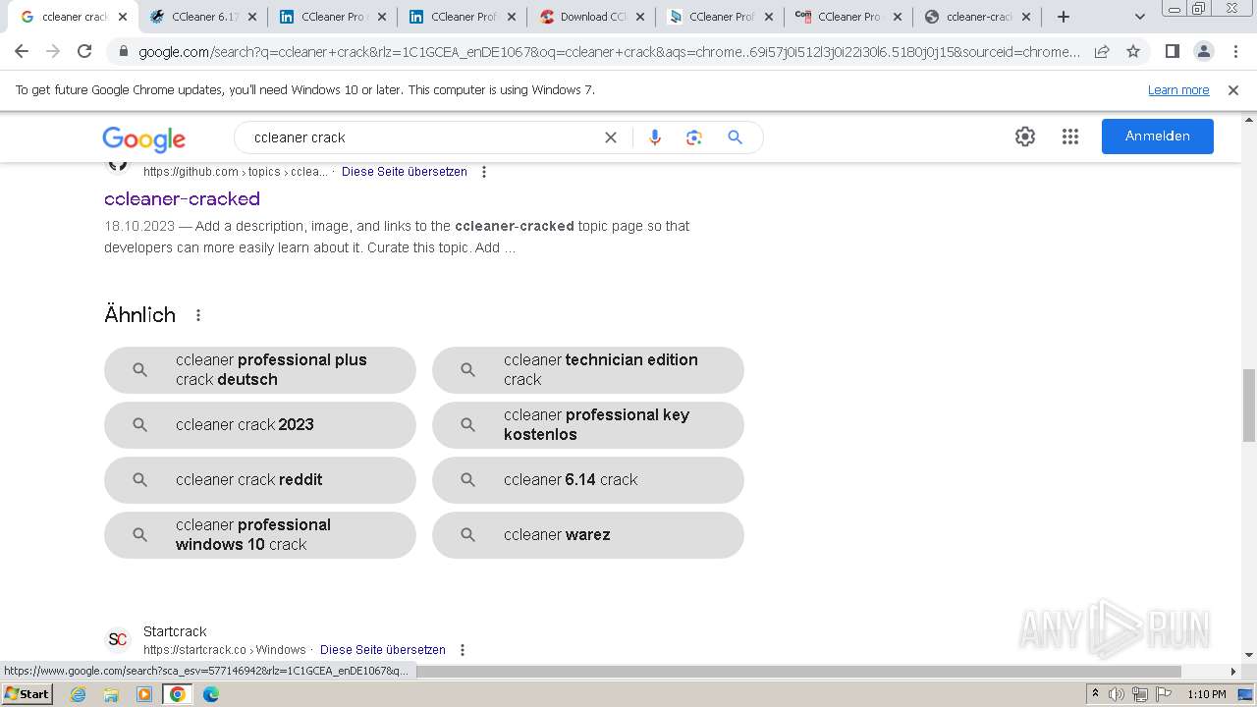Bookmark this page with the star icon

pos(1133,52)
